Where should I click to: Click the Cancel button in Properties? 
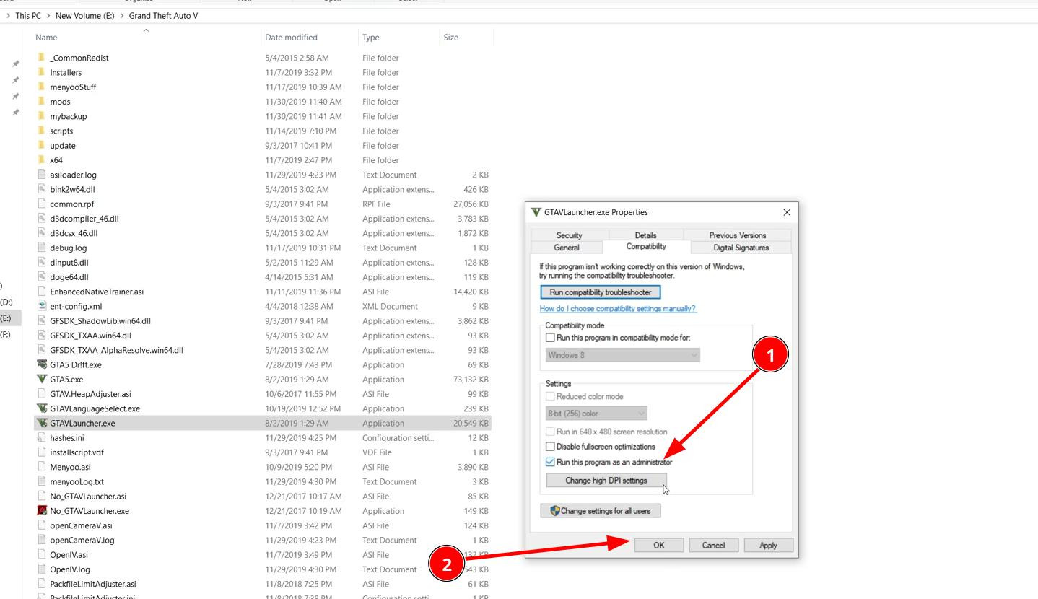(713, 546)
